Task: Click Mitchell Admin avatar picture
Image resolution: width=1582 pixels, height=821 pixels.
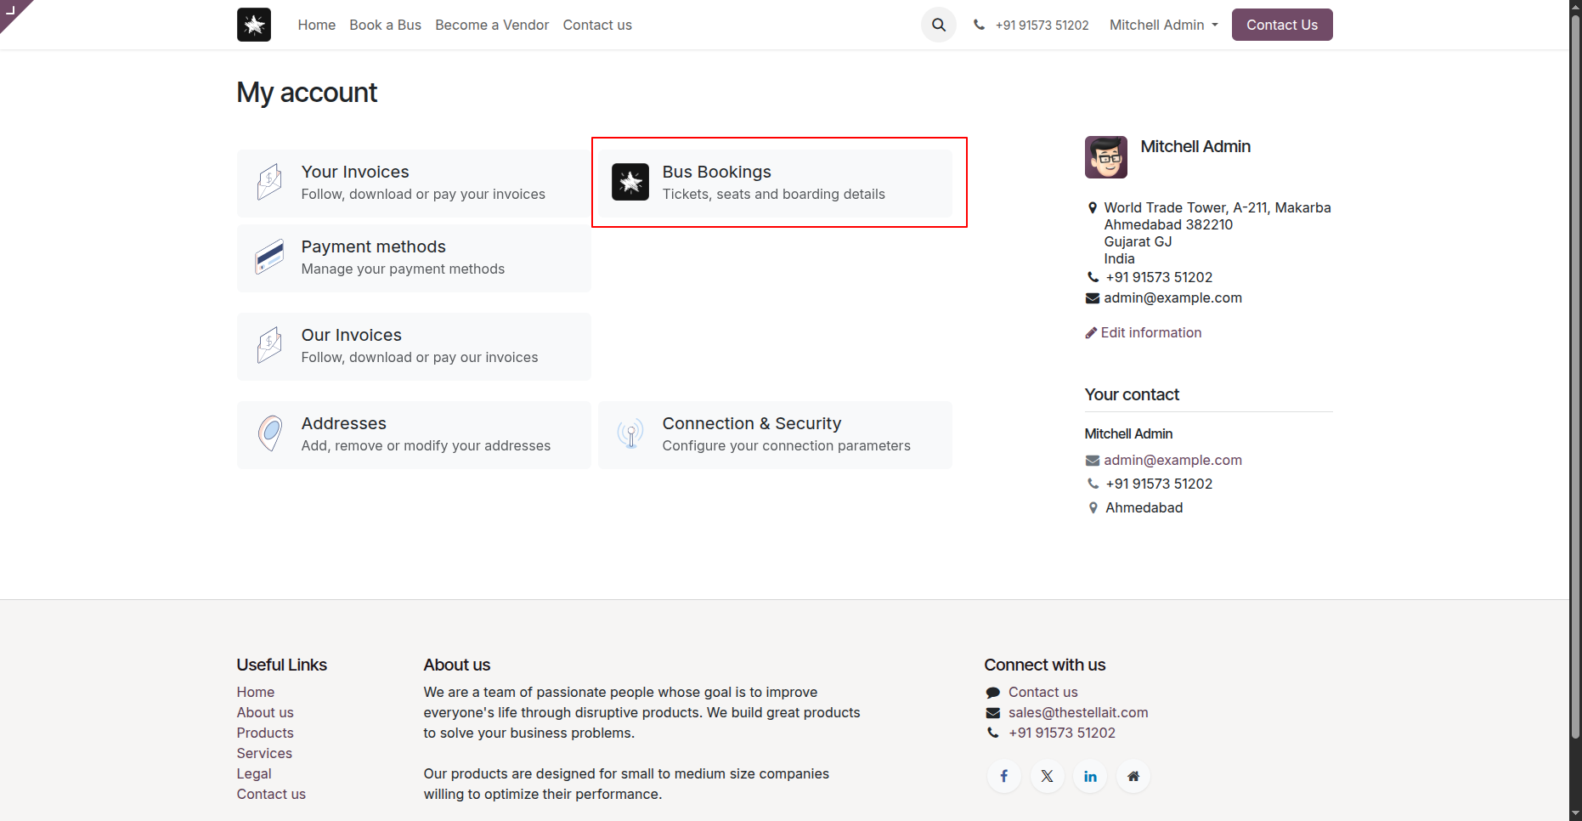Action: point(1106,157)
